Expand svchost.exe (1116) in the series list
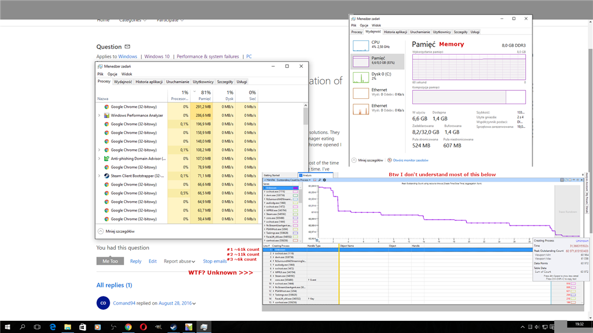This screenshot has width=593, height=333. click(x=265, y=192)
